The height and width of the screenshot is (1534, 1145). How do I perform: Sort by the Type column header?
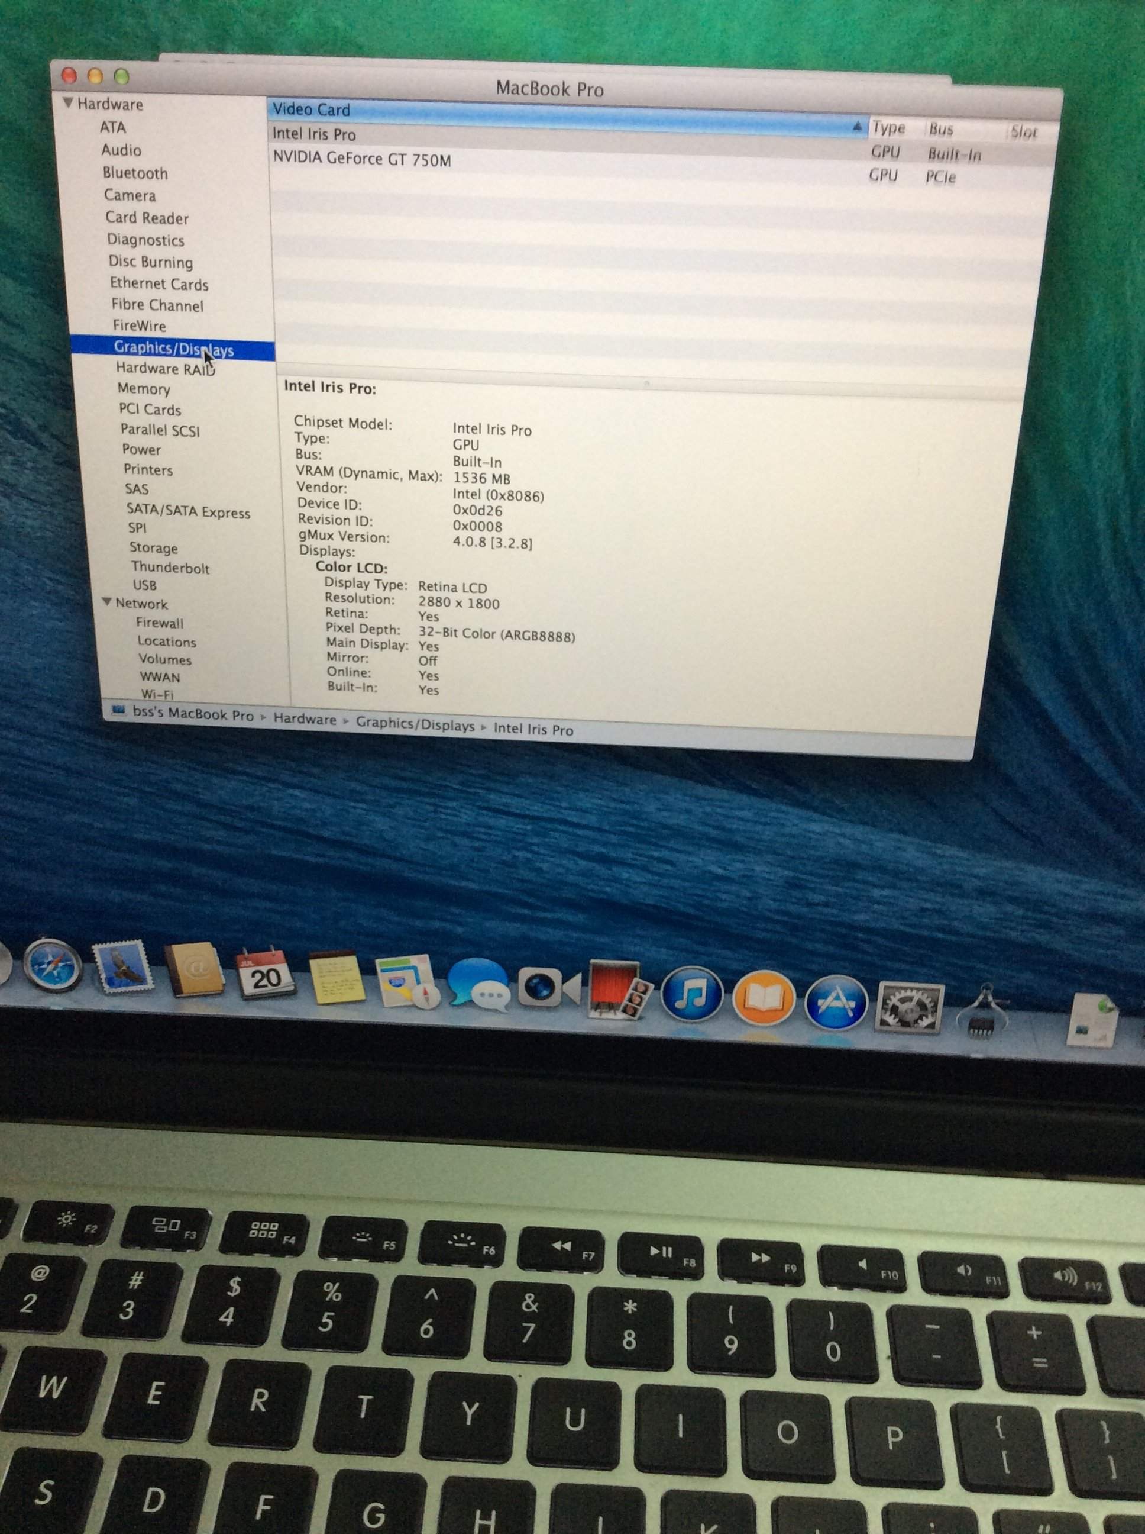[x=888, y=128]
